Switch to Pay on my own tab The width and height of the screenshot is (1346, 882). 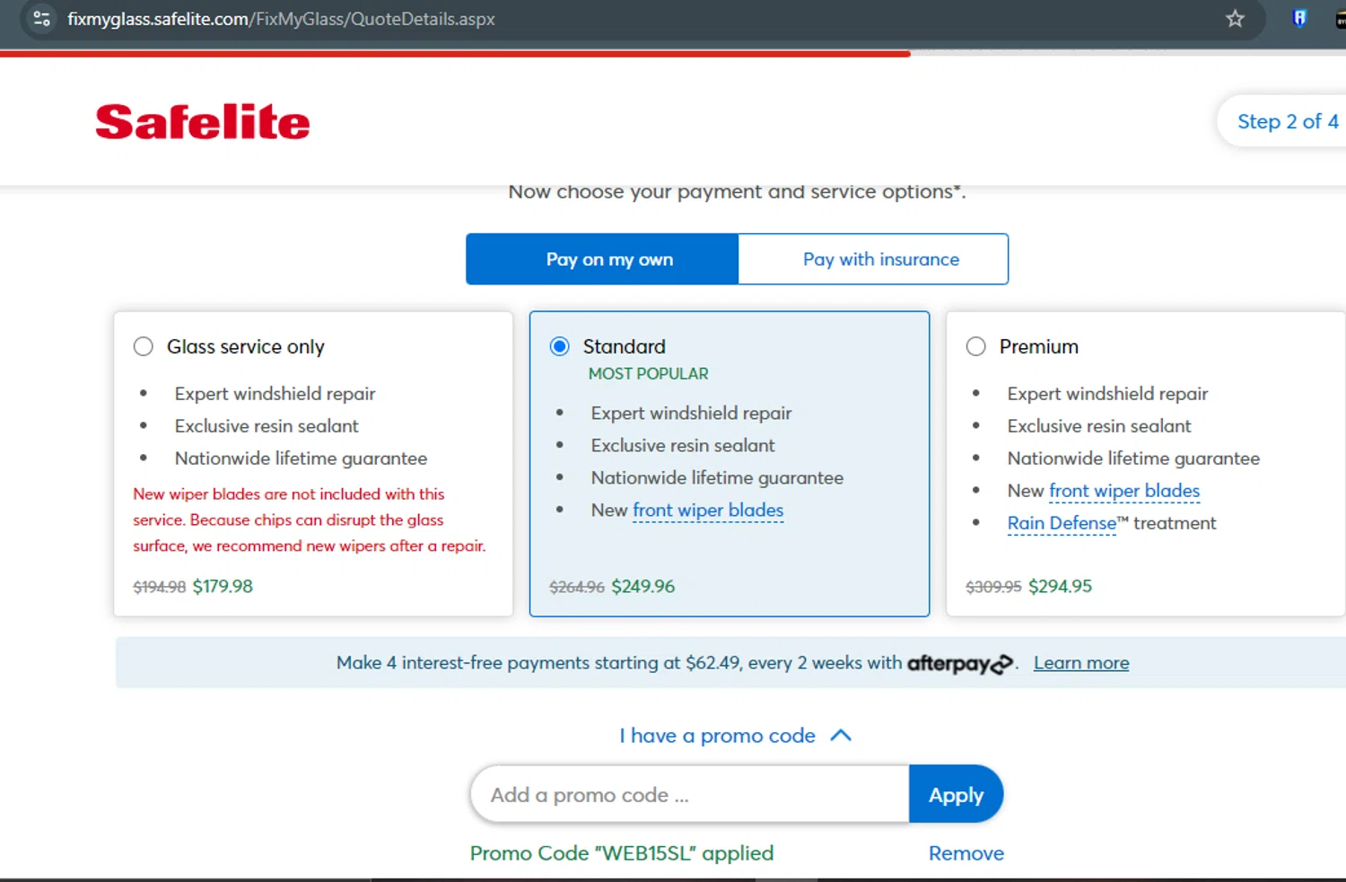[x=602, y=259]
